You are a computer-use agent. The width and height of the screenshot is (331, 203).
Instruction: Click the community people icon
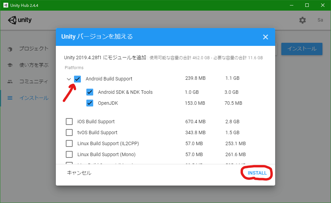click(x=10, y=81)
